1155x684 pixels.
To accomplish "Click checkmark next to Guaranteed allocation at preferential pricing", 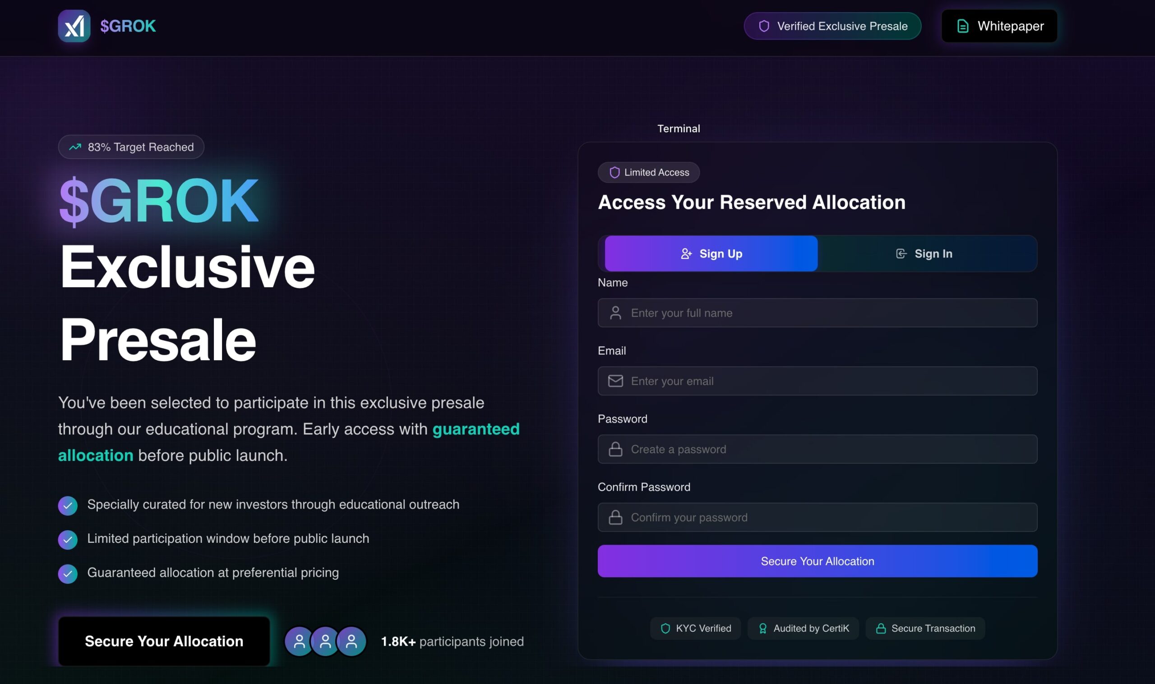I will [68, 574].
